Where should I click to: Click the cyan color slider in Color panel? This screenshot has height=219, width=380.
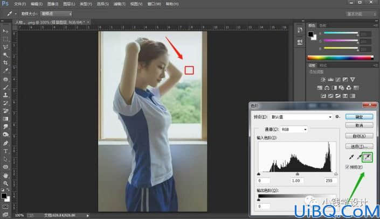click(341, 33)
